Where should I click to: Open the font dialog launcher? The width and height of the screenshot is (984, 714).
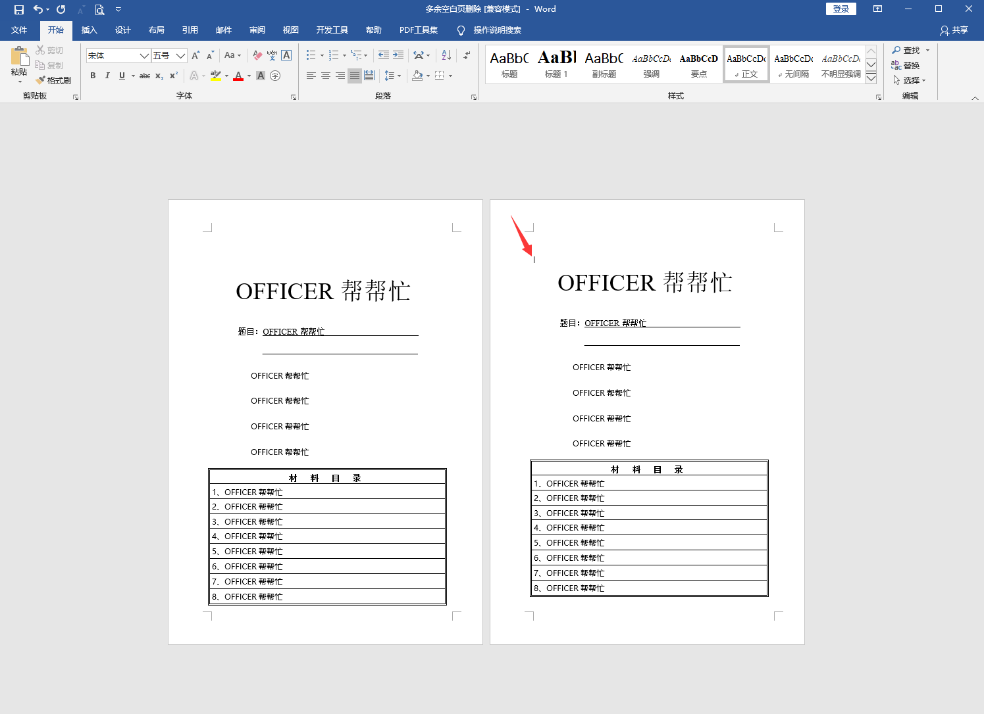[294, 97]
